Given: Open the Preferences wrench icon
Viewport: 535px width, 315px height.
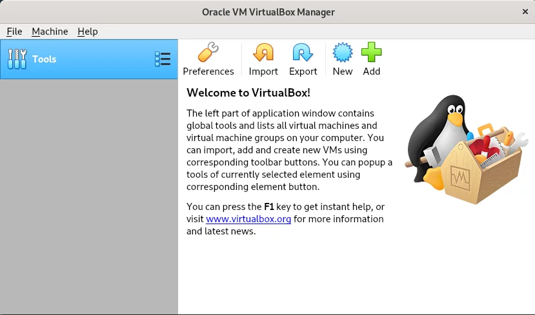Looking at the screenshot, I should pyautogui.click(x=208, y=52).
